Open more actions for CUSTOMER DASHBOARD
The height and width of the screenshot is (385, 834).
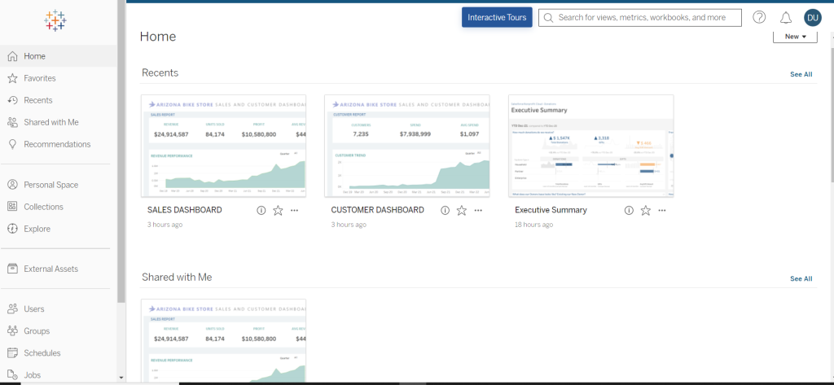pos(478,210)
